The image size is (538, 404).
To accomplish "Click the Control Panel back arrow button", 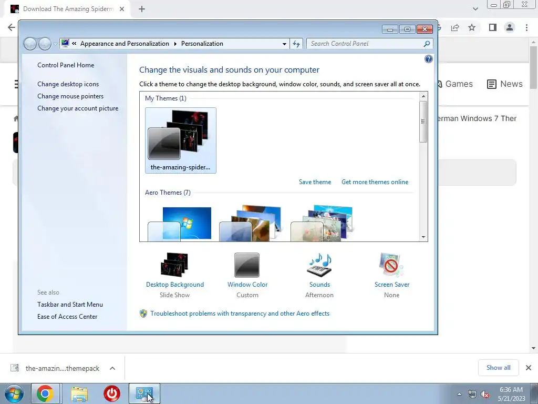I will (x=30, y=44).
